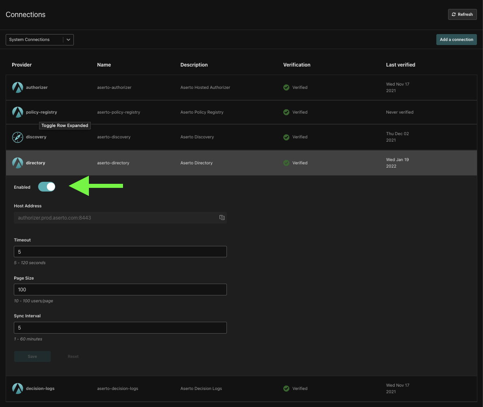Expand the authorizer connection row
483x407 pixels.
click(x=241, y=87)
